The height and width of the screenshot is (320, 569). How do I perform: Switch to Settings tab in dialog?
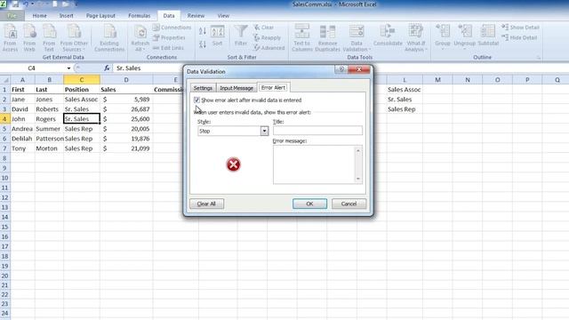pos(203,88)
